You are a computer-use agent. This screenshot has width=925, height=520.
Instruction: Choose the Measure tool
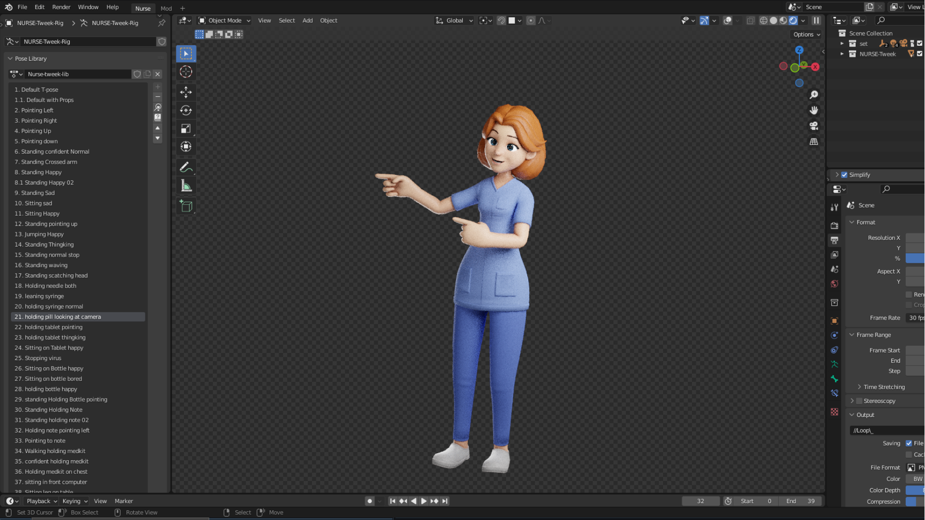[186, 186]
